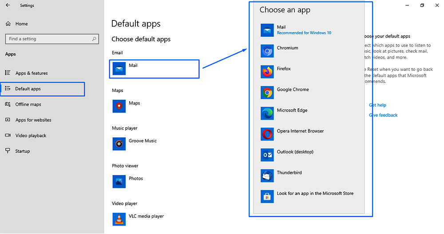
Task: Click the back arrow in Settings
Action: click(8, 5)
